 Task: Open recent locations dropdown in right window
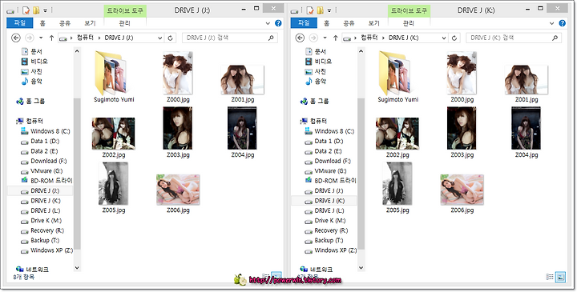coord(325,38)
